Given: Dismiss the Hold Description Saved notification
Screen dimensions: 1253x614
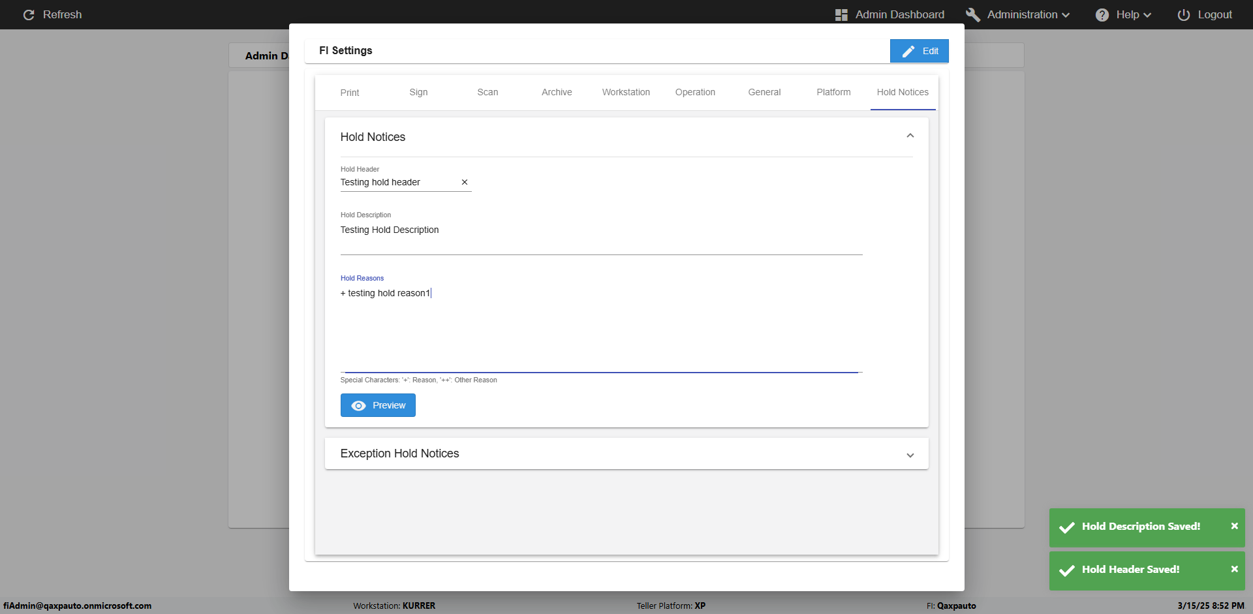Looking at the screenshot, I should click(x=1234, y=526).
